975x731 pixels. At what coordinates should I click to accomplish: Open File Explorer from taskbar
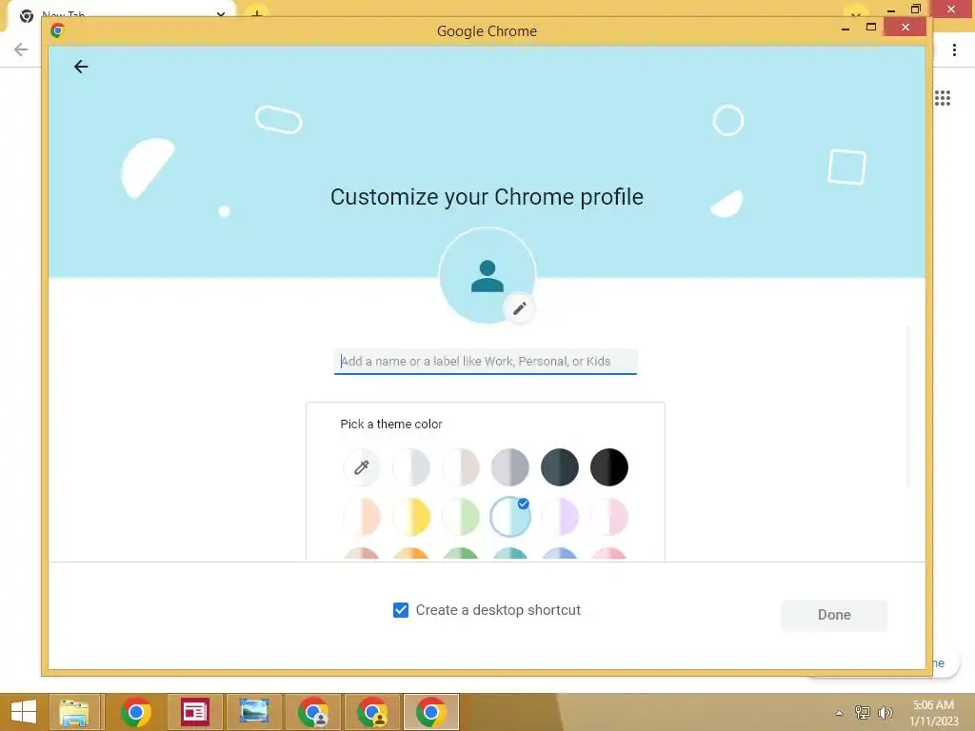74,712
